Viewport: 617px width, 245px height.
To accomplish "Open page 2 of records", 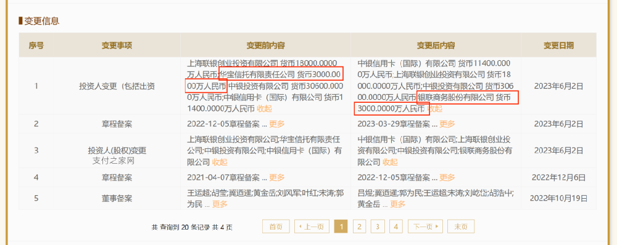I will click(359, 227).
